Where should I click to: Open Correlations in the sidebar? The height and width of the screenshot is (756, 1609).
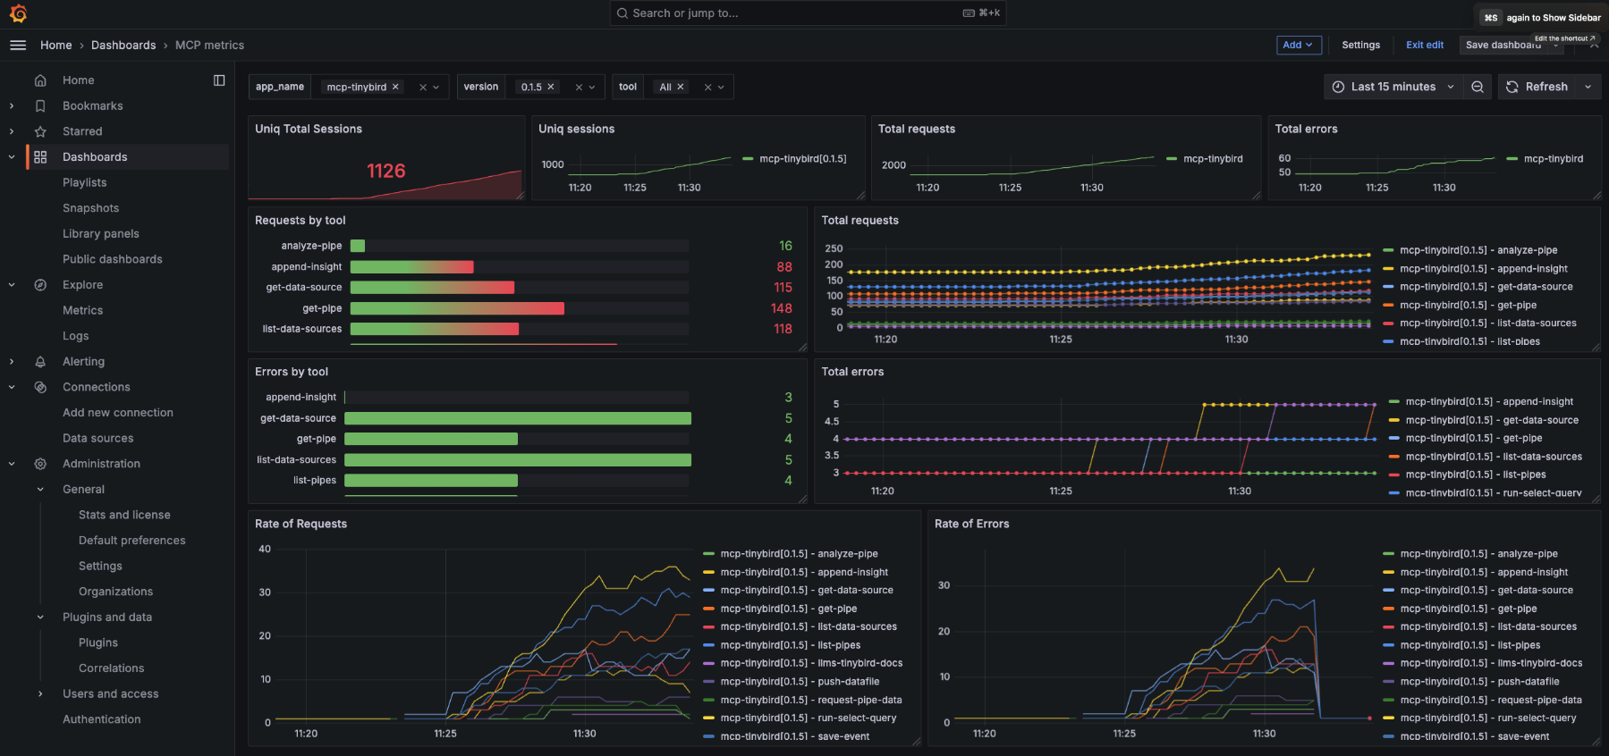112,668
